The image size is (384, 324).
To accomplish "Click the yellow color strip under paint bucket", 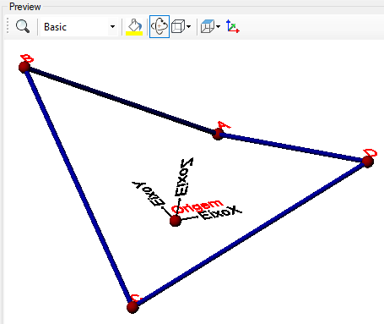I will (x=134, y=33).
